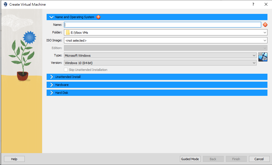272x165 pixels.
Task: Click the chevron icon on Hardware header
Action: (x=51, y=84)
